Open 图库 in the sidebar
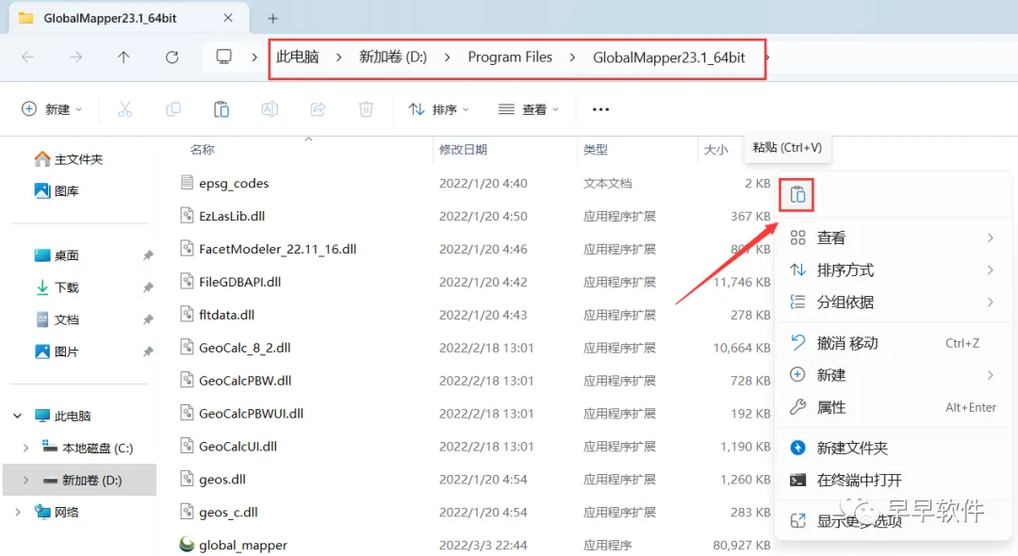Image resolution: width=1018 pixels, height=556 pixels. [57, 190]
